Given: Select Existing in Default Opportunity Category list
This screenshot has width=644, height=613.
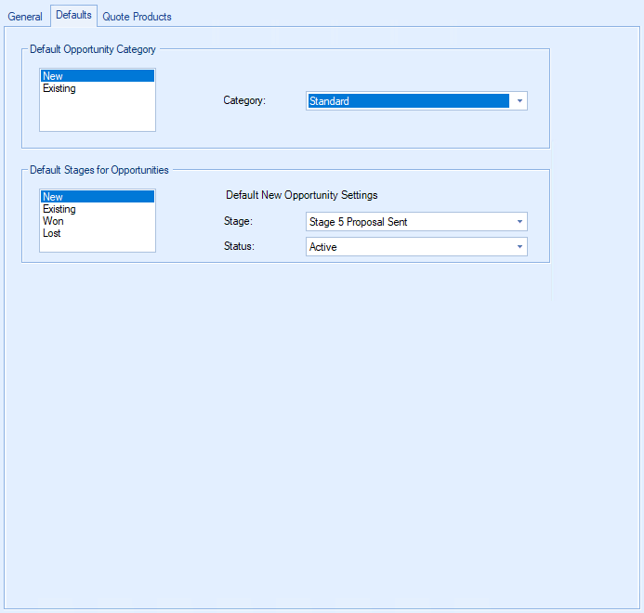Looking at the screenshot, I should [x=59, y=89].
